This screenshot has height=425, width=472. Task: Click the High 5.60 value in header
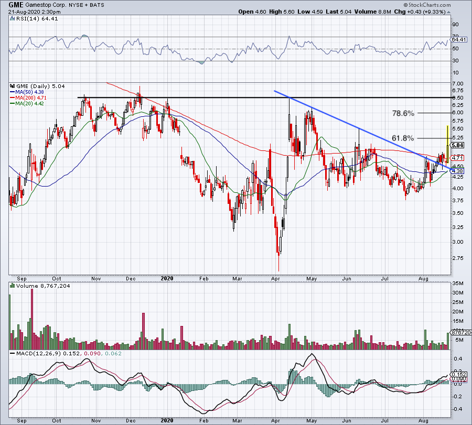(x=282, y=12)
